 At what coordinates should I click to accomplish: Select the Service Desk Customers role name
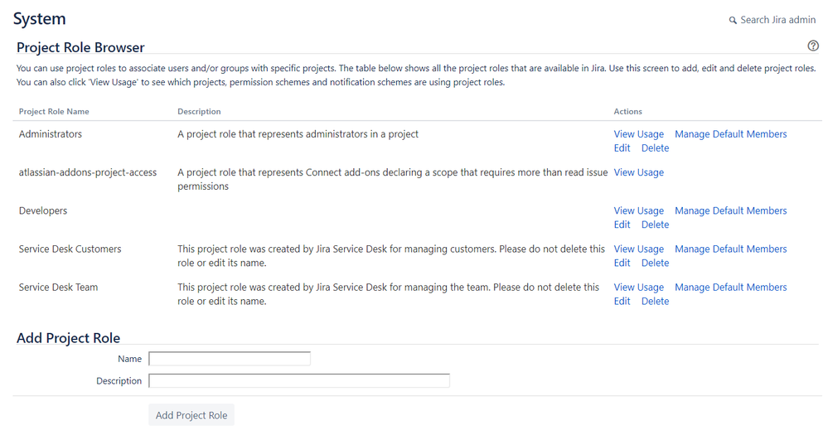coord(70,249)
